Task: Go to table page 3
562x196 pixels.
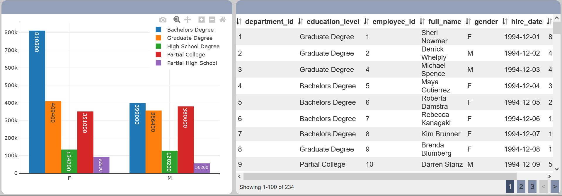Action: [x=532, y=187]
